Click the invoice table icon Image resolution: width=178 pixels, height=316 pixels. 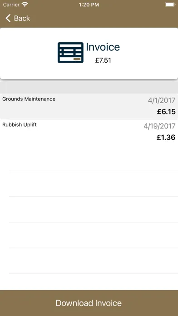pyautogui.click(x=70, y=52)
